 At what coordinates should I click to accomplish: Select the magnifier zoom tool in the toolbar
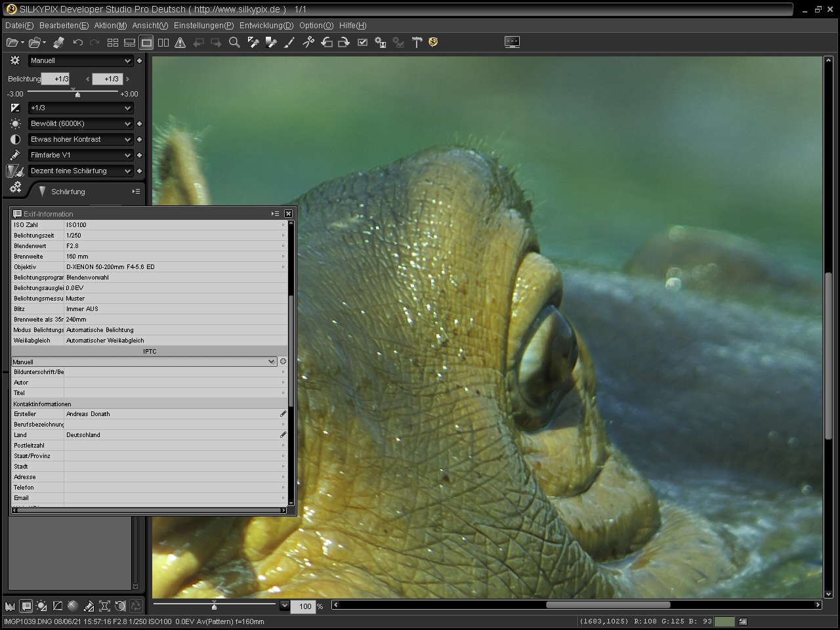coord(234,42)
